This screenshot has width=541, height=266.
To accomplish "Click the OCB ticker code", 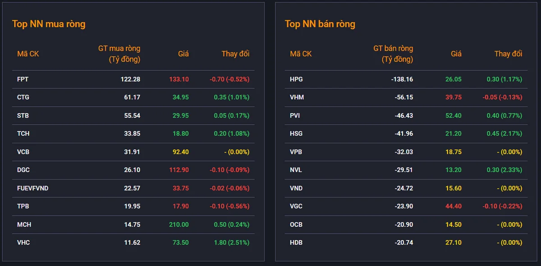I will click(296, 225).
